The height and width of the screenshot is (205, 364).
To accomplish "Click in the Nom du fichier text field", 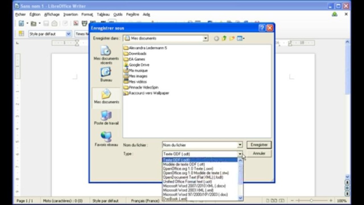I will click(x=200, y=145).
